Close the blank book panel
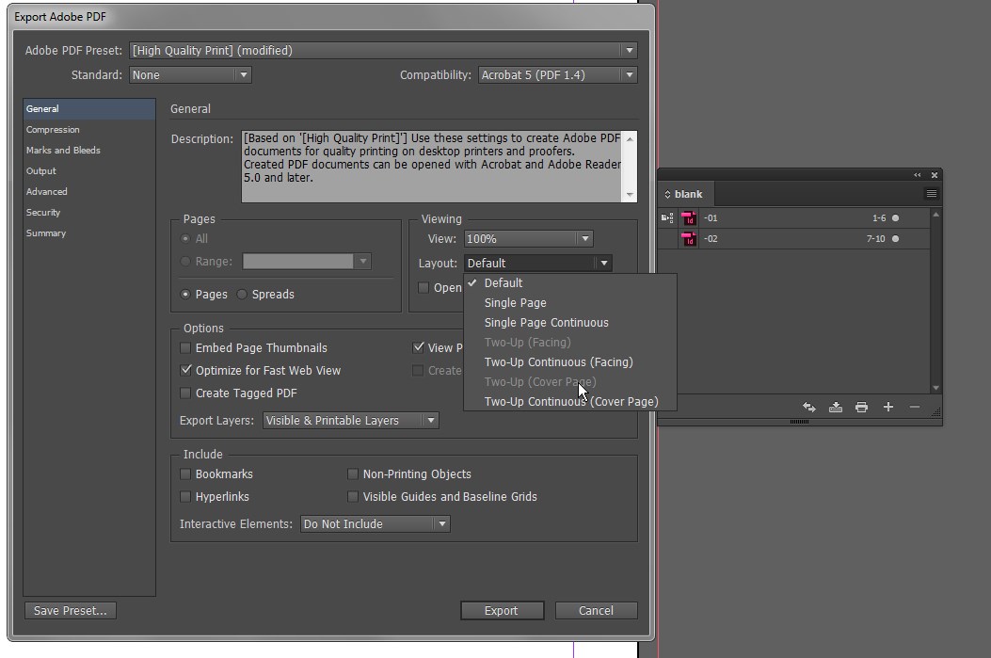The width and height of the screenshot is (991, 658). coord(935,175)
